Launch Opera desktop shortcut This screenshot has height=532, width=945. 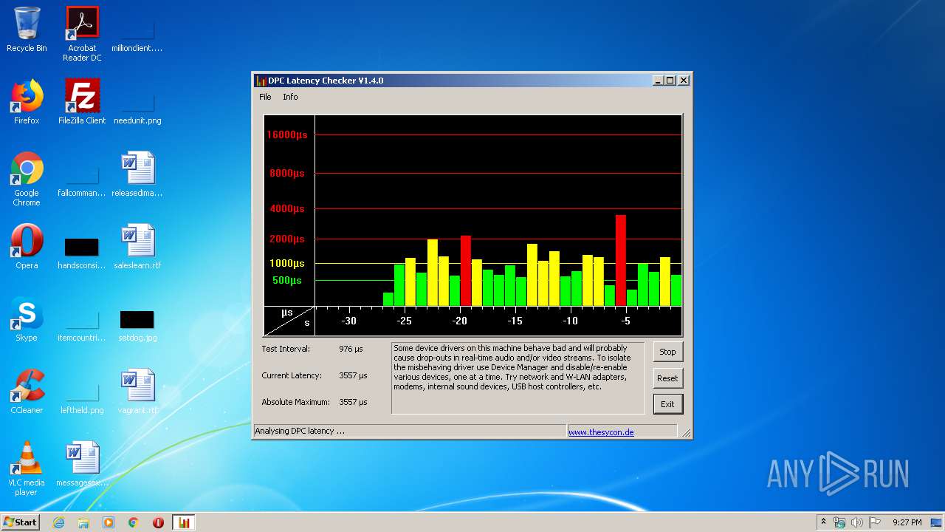(x=27, y=247)
